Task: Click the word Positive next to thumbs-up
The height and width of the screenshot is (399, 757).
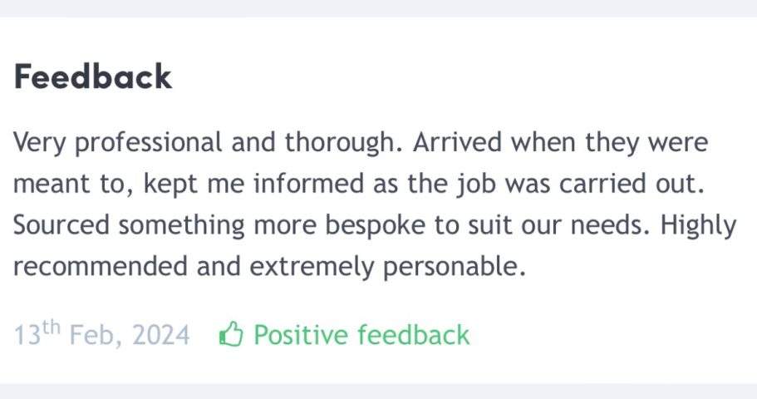Action: pyautogui.click(x=301, y=335)
